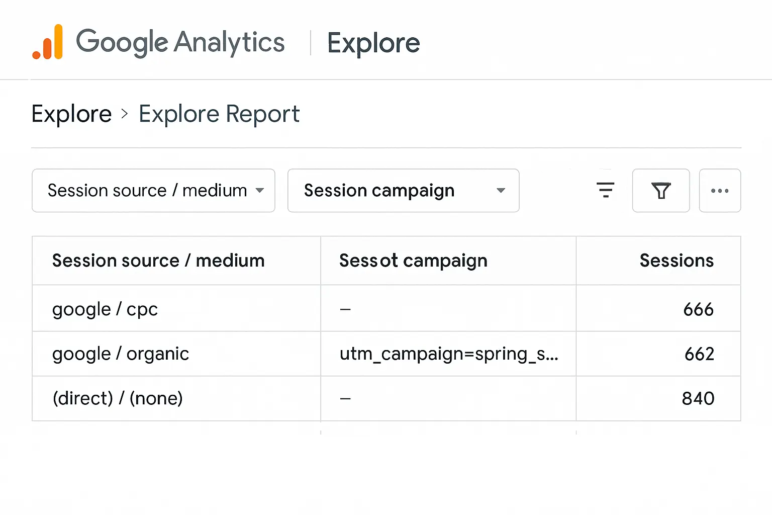Click the 666 sessions value
Image resolution: width=772 pixels, height=515 pixels.
[698, 309]
